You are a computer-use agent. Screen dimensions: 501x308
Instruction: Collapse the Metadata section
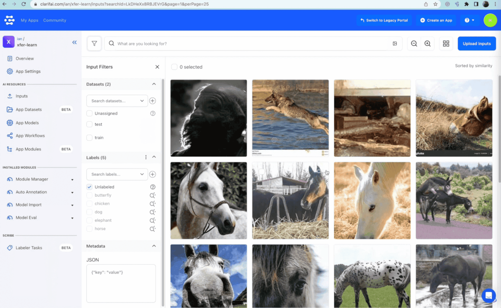[154, 246]
